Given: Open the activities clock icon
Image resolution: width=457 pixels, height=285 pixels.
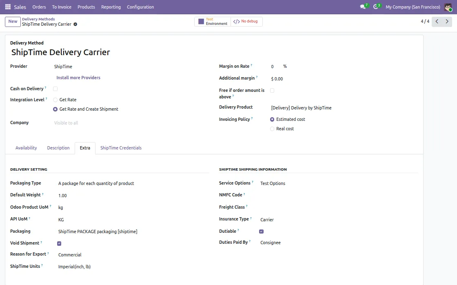Looking at the screenshot, I should click(x=376, y=7).
